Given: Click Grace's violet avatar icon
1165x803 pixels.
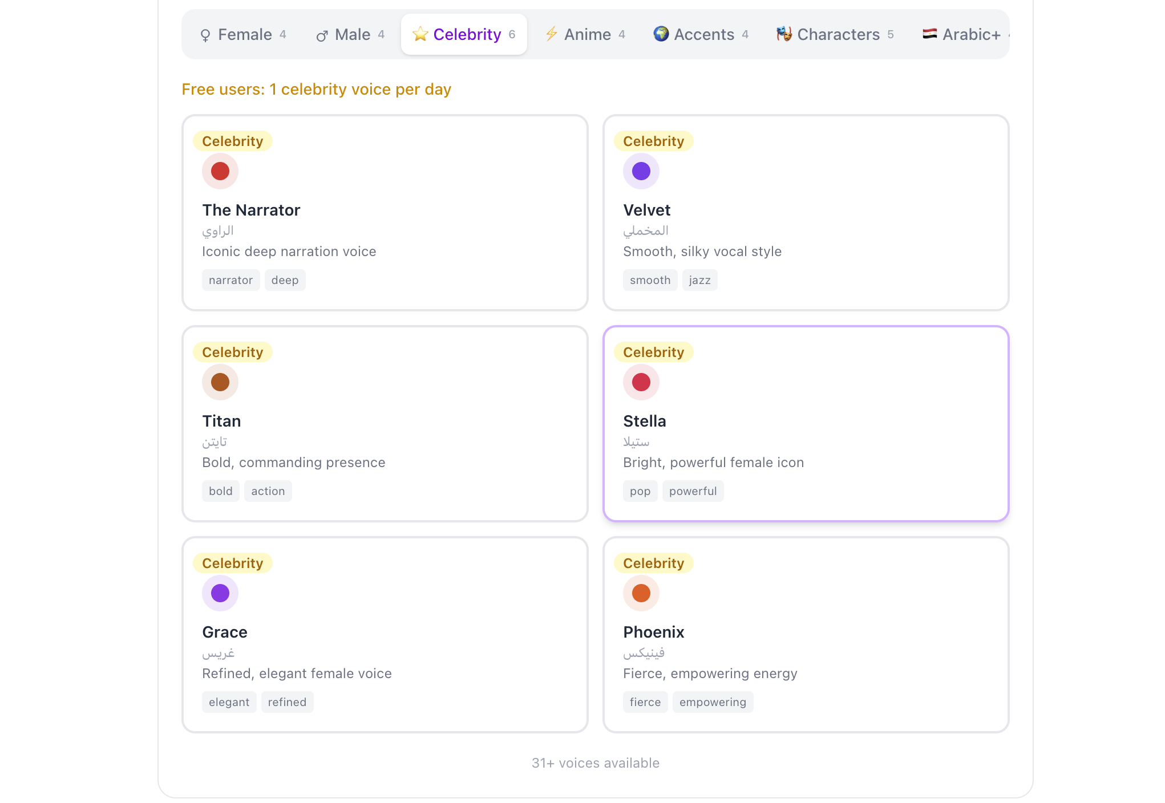Looking at the screenshot, I should 220,593.
